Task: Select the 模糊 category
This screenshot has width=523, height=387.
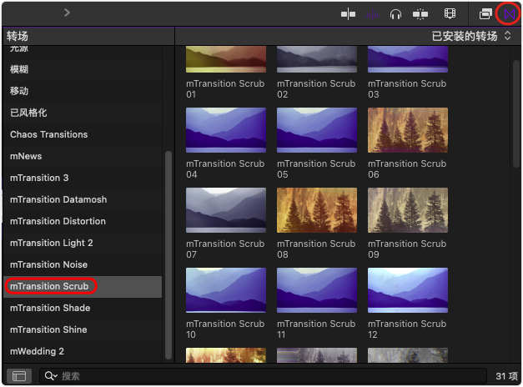Action: coord(83,69)
